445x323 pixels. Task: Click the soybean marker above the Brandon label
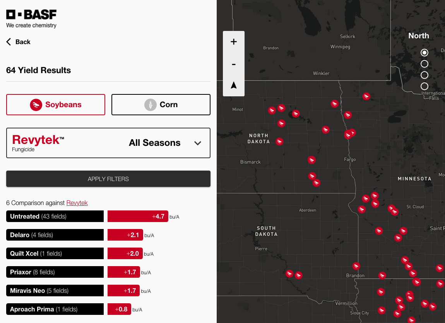tap(356, 266)
